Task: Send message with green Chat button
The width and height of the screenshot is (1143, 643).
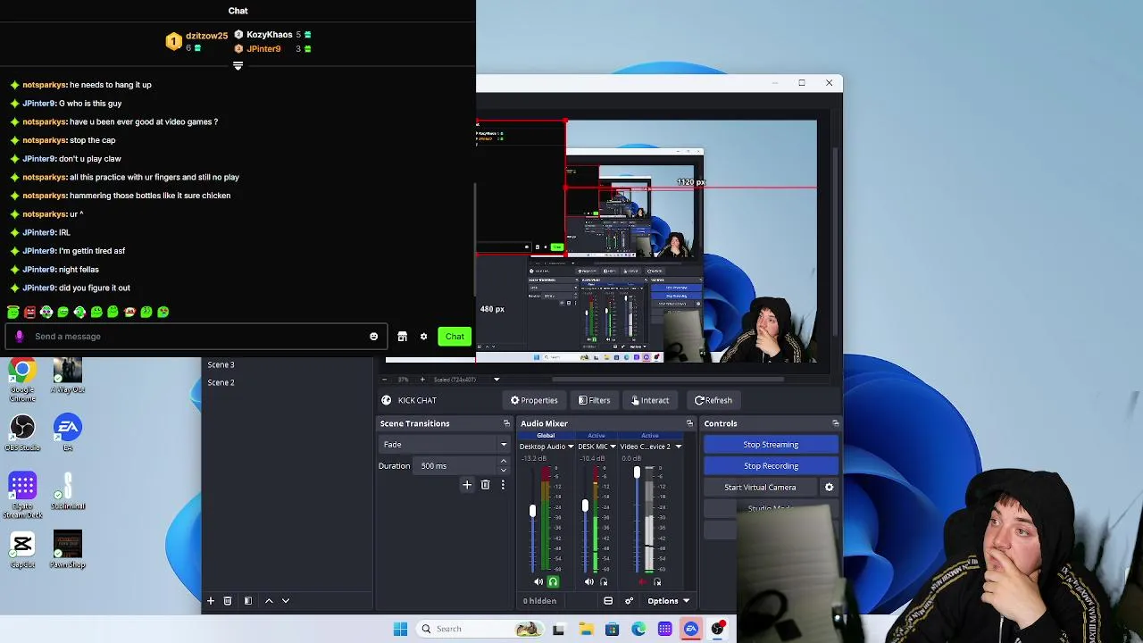Action: pyautogui.click(x=455, y=337)
